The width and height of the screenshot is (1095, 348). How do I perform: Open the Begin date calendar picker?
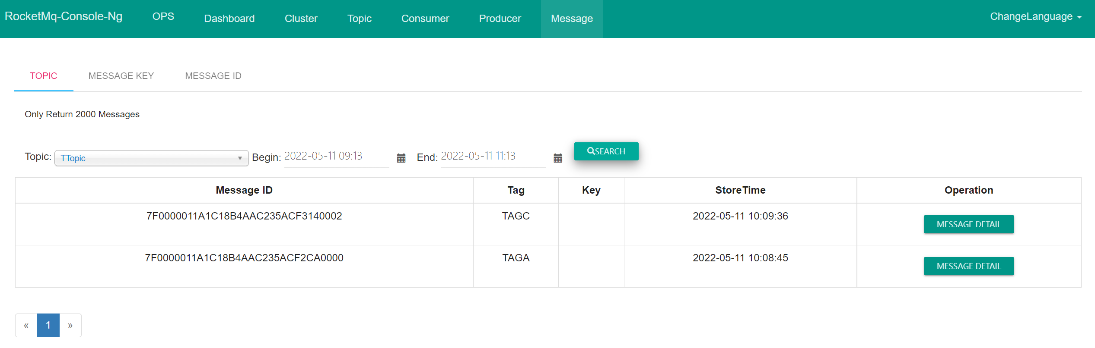[x=401, y=158]
